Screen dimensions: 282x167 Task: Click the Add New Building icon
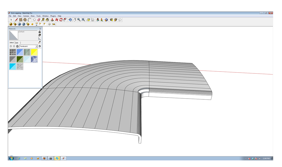click(x=98, y=20)
